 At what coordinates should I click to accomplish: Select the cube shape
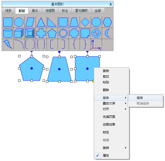[x=19, y=33]
